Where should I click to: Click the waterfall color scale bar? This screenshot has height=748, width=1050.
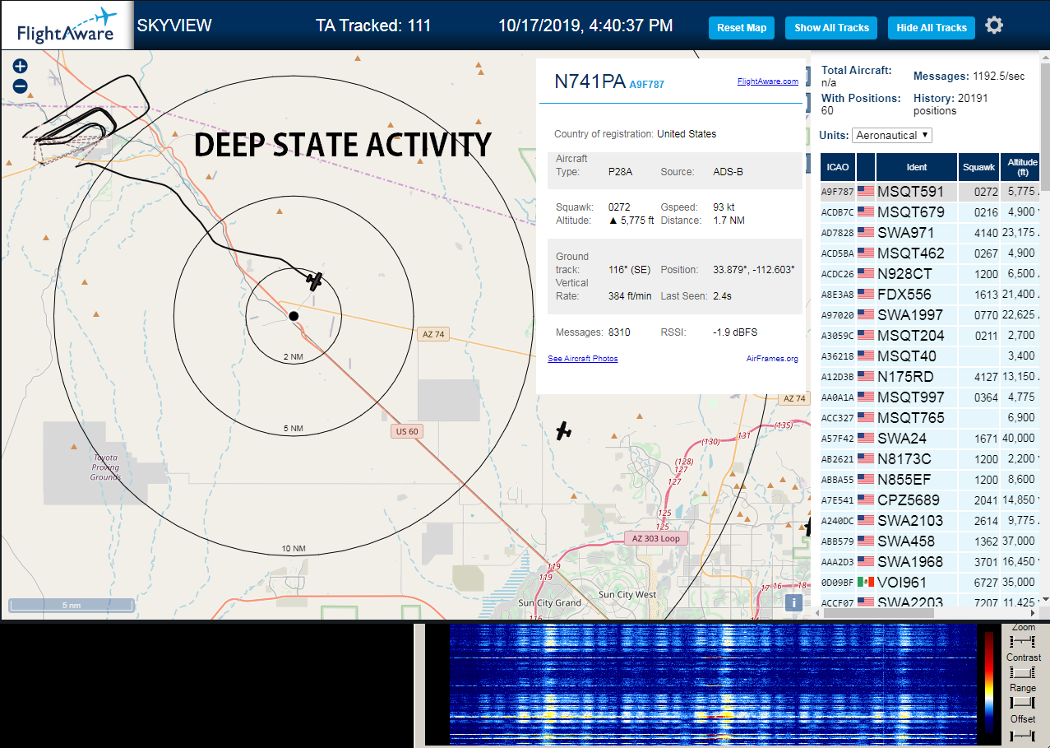click(989, 684)
